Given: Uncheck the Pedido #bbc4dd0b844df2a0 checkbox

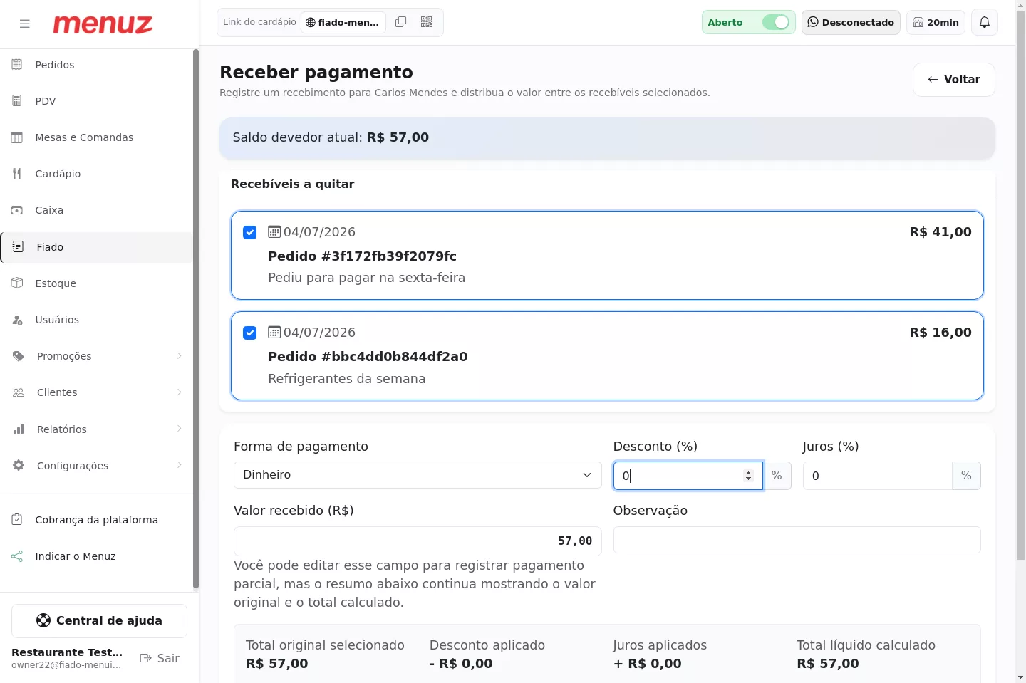Looking at the screenshot, I should pyautogui.click(x=250, y=333).
